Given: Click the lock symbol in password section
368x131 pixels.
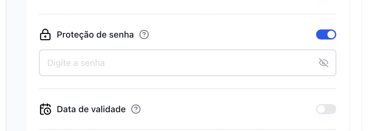Looking at the screenshot, I should 45,35.
